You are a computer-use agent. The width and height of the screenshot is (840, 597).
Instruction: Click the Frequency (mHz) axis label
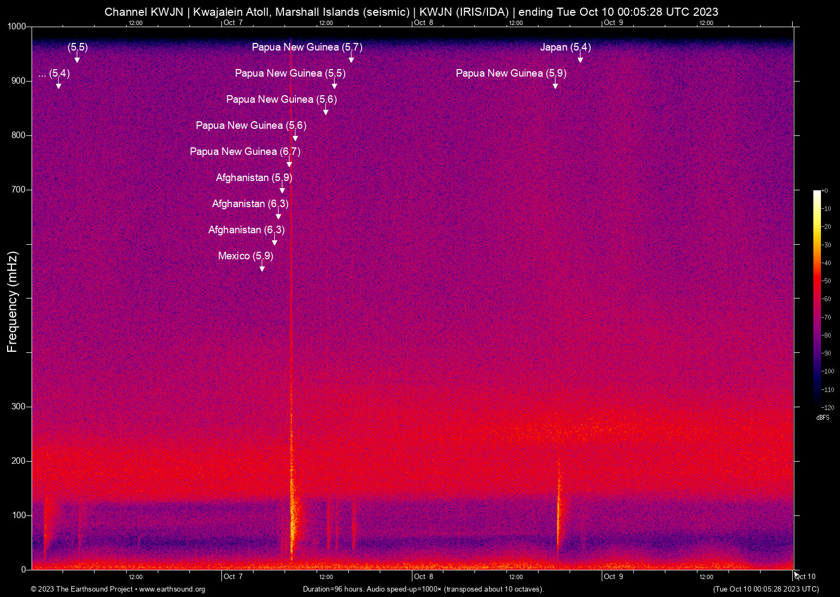[x=11, y=299]
